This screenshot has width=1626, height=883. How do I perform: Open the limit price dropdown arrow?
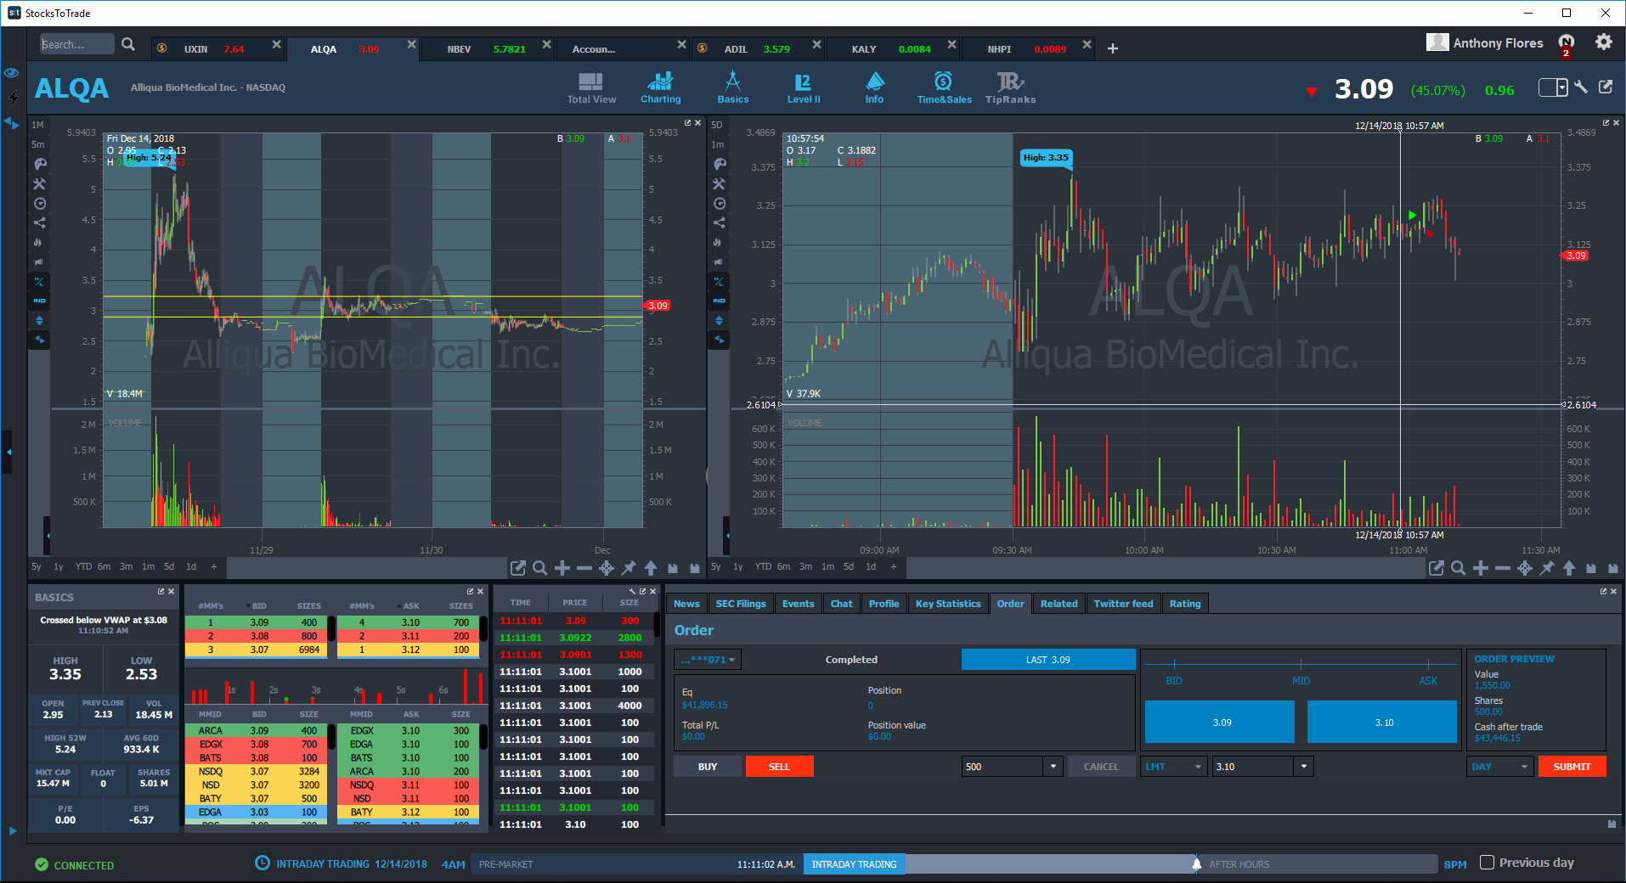(x=1304, y=767)
